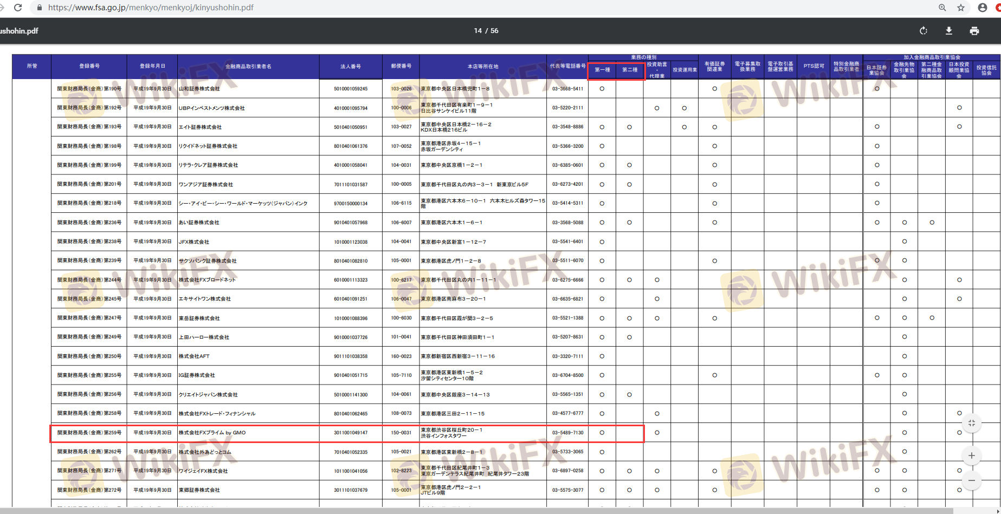Click the JFX株式会社 company name

click(x=194, y=242)
